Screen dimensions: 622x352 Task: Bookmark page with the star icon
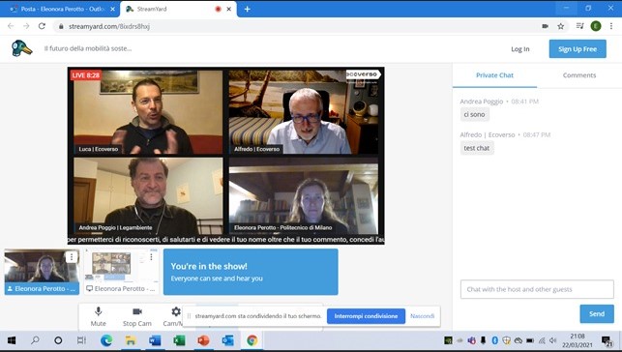pos(560,26)
